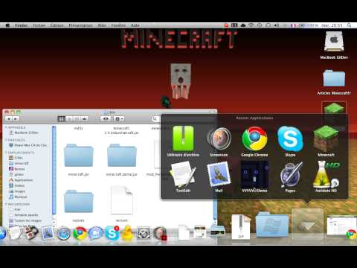Viewport: 357px width, 268px height.
Task: Open the Présentation menu
Action: tap(80, 25)
